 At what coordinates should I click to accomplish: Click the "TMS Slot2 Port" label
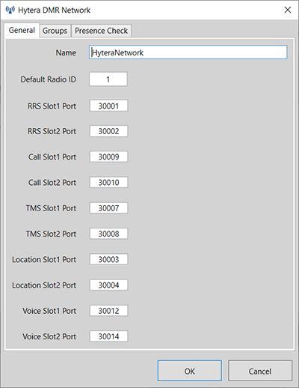click(x=51, y=234)
